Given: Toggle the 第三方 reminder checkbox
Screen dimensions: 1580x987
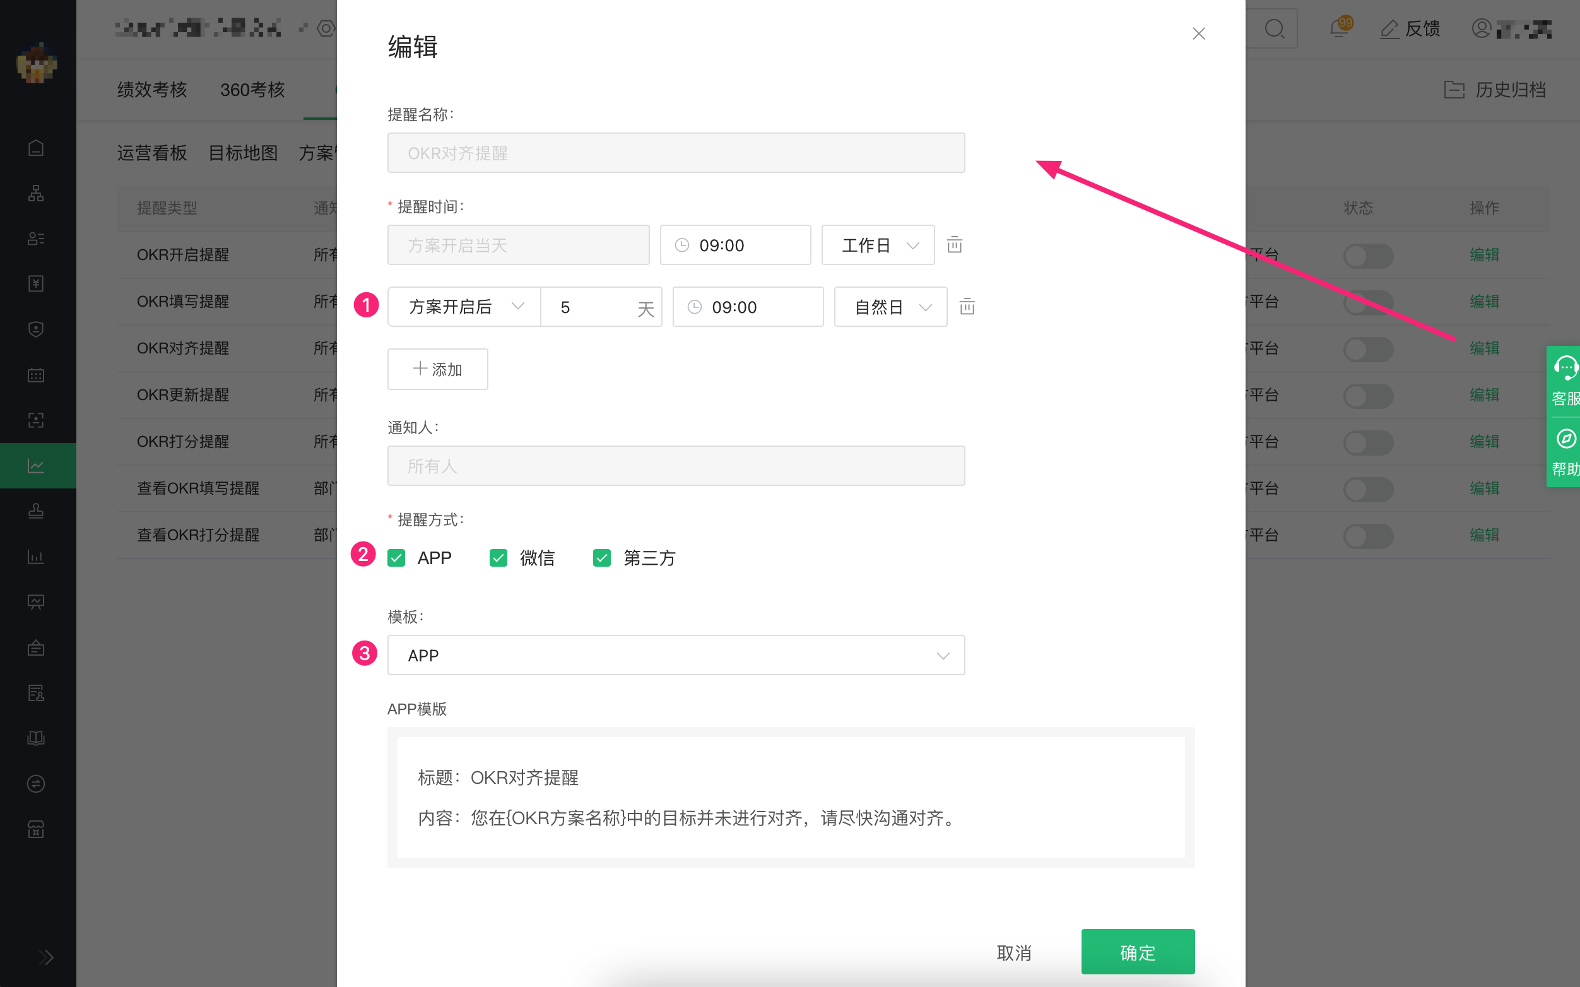Looking at the screenshot, I should (x=602, y=558).
